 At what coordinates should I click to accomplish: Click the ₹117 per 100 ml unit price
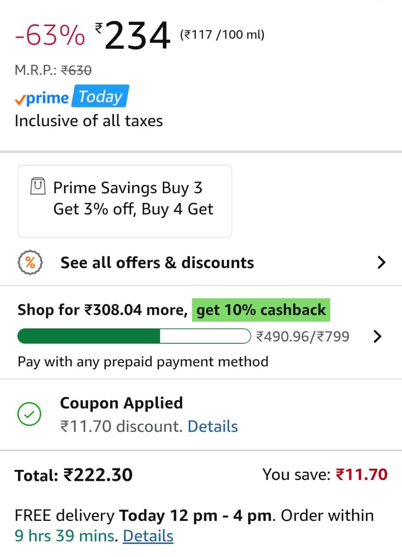[x=222, y=35]
